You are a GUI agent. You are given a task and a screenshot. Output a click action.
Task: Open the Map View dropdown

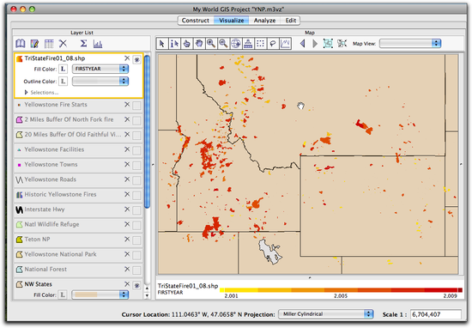(x=410, y=44)
